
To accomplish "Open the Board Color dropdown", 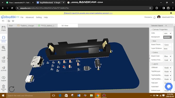I will [x=168, y=56].
